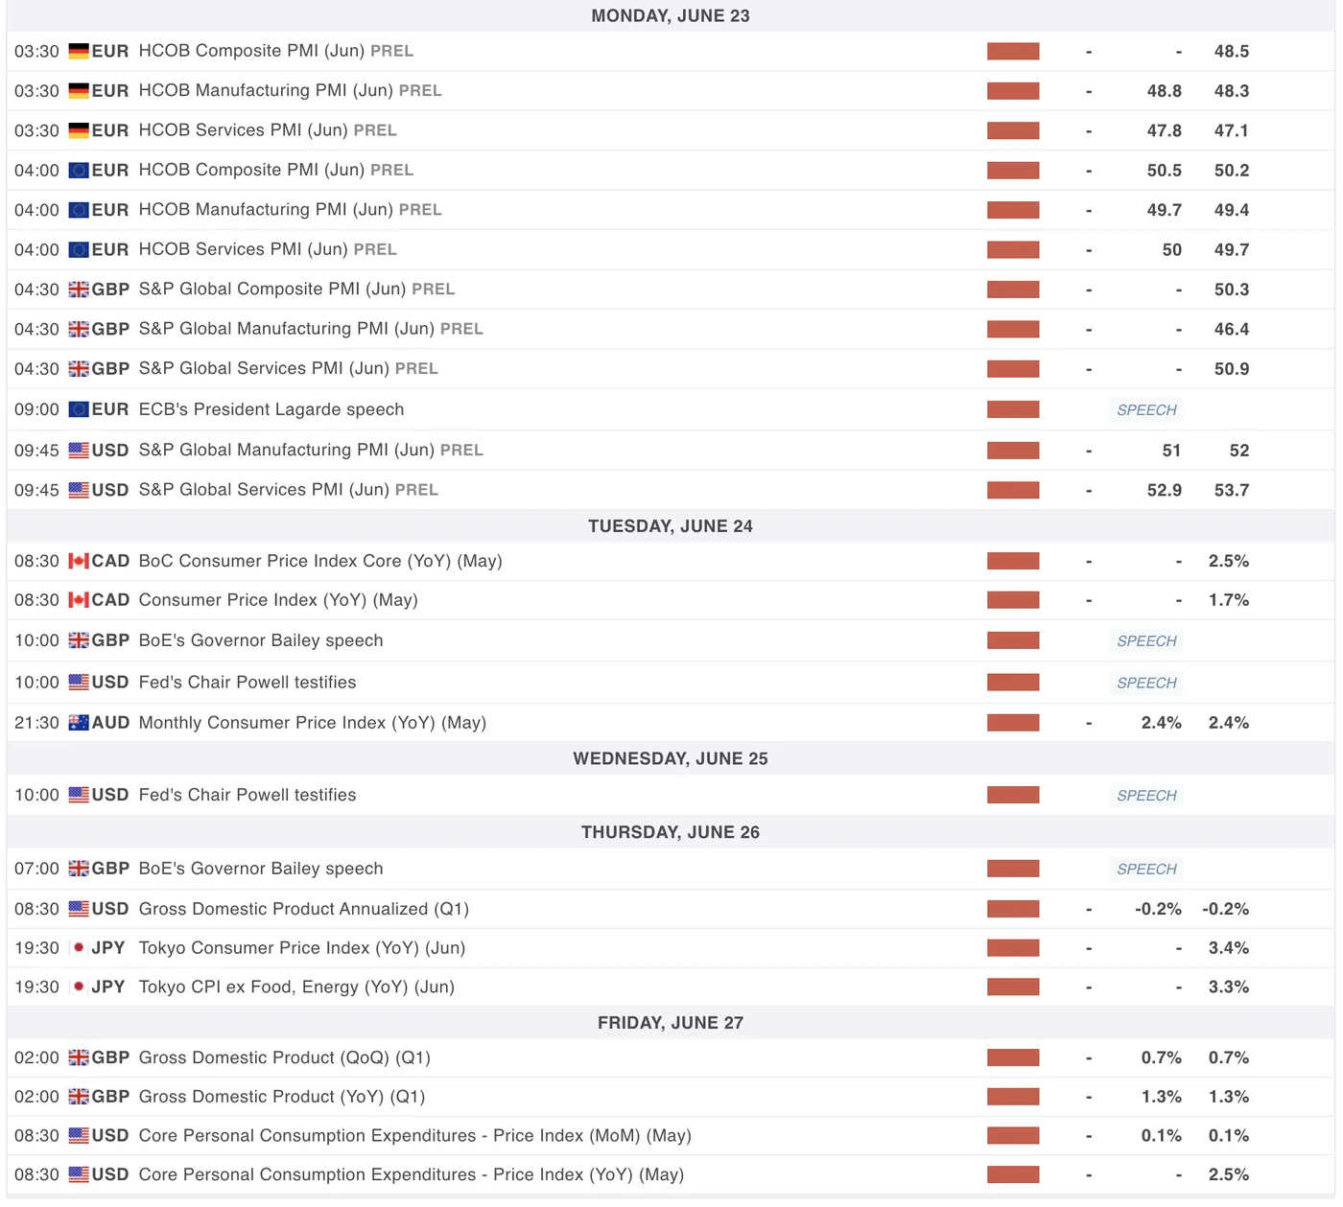The height and width of the screenshot is (1207, 1343).
Task: Open the Monthly Consumer Price Index (YoY) event
Action: [312, 723]
